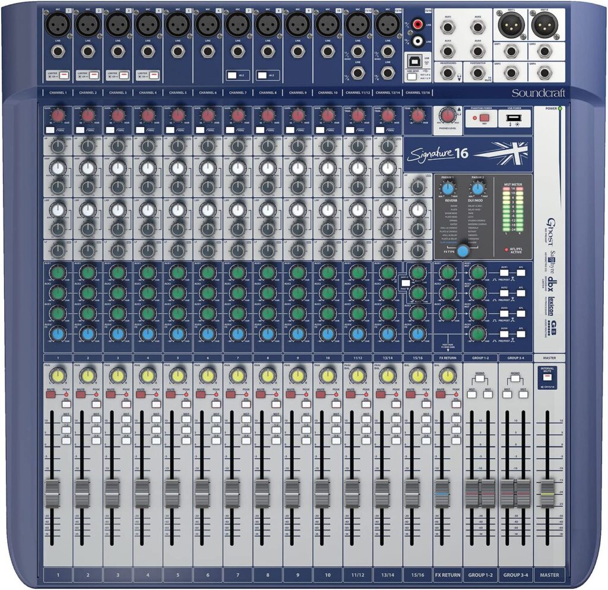Turn the FX TYPE selector knob
The width and height of the screenshot is (608, 590).
pyautogui.click(x=463, y=251)
